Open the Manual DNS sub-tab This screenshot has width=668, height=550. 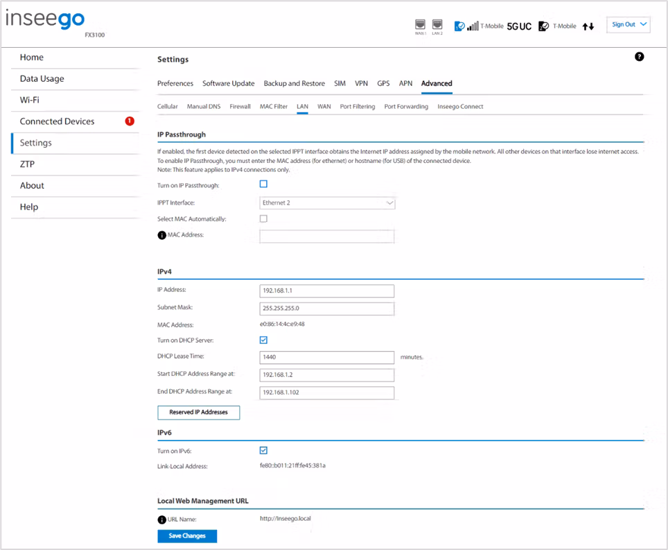[x=204, y=107]
